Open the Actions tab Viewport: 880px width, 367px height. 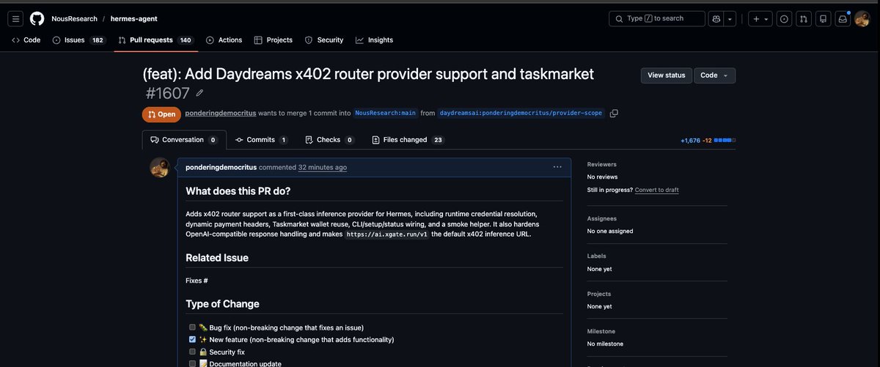click(x=224, y=40)
